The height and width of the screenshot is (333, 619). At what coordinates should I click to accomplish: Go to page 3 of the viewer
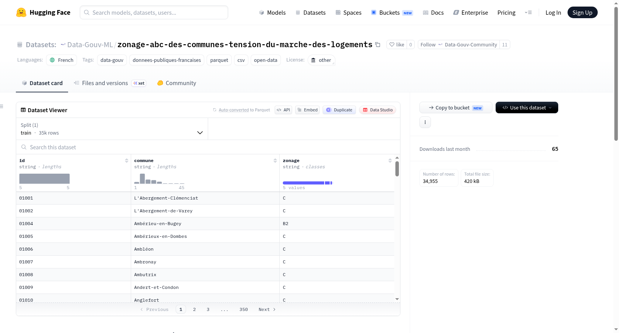(208, 309)
